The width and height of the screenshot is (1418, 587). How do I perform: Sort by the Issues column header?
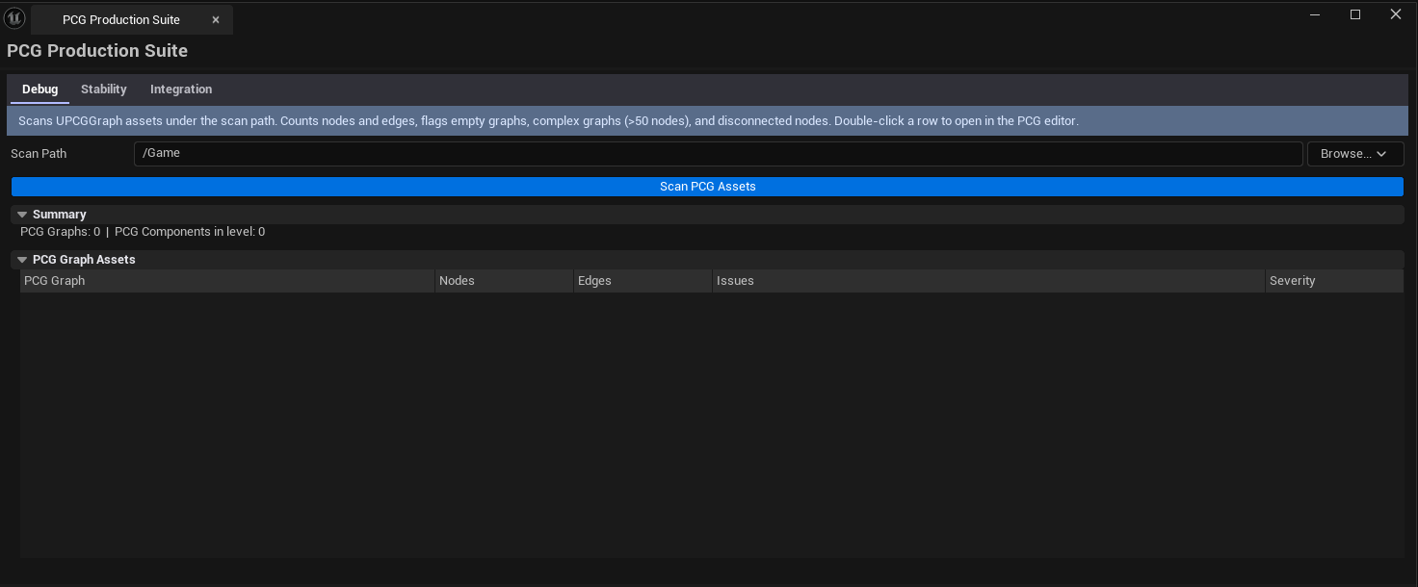coord(988,281)
